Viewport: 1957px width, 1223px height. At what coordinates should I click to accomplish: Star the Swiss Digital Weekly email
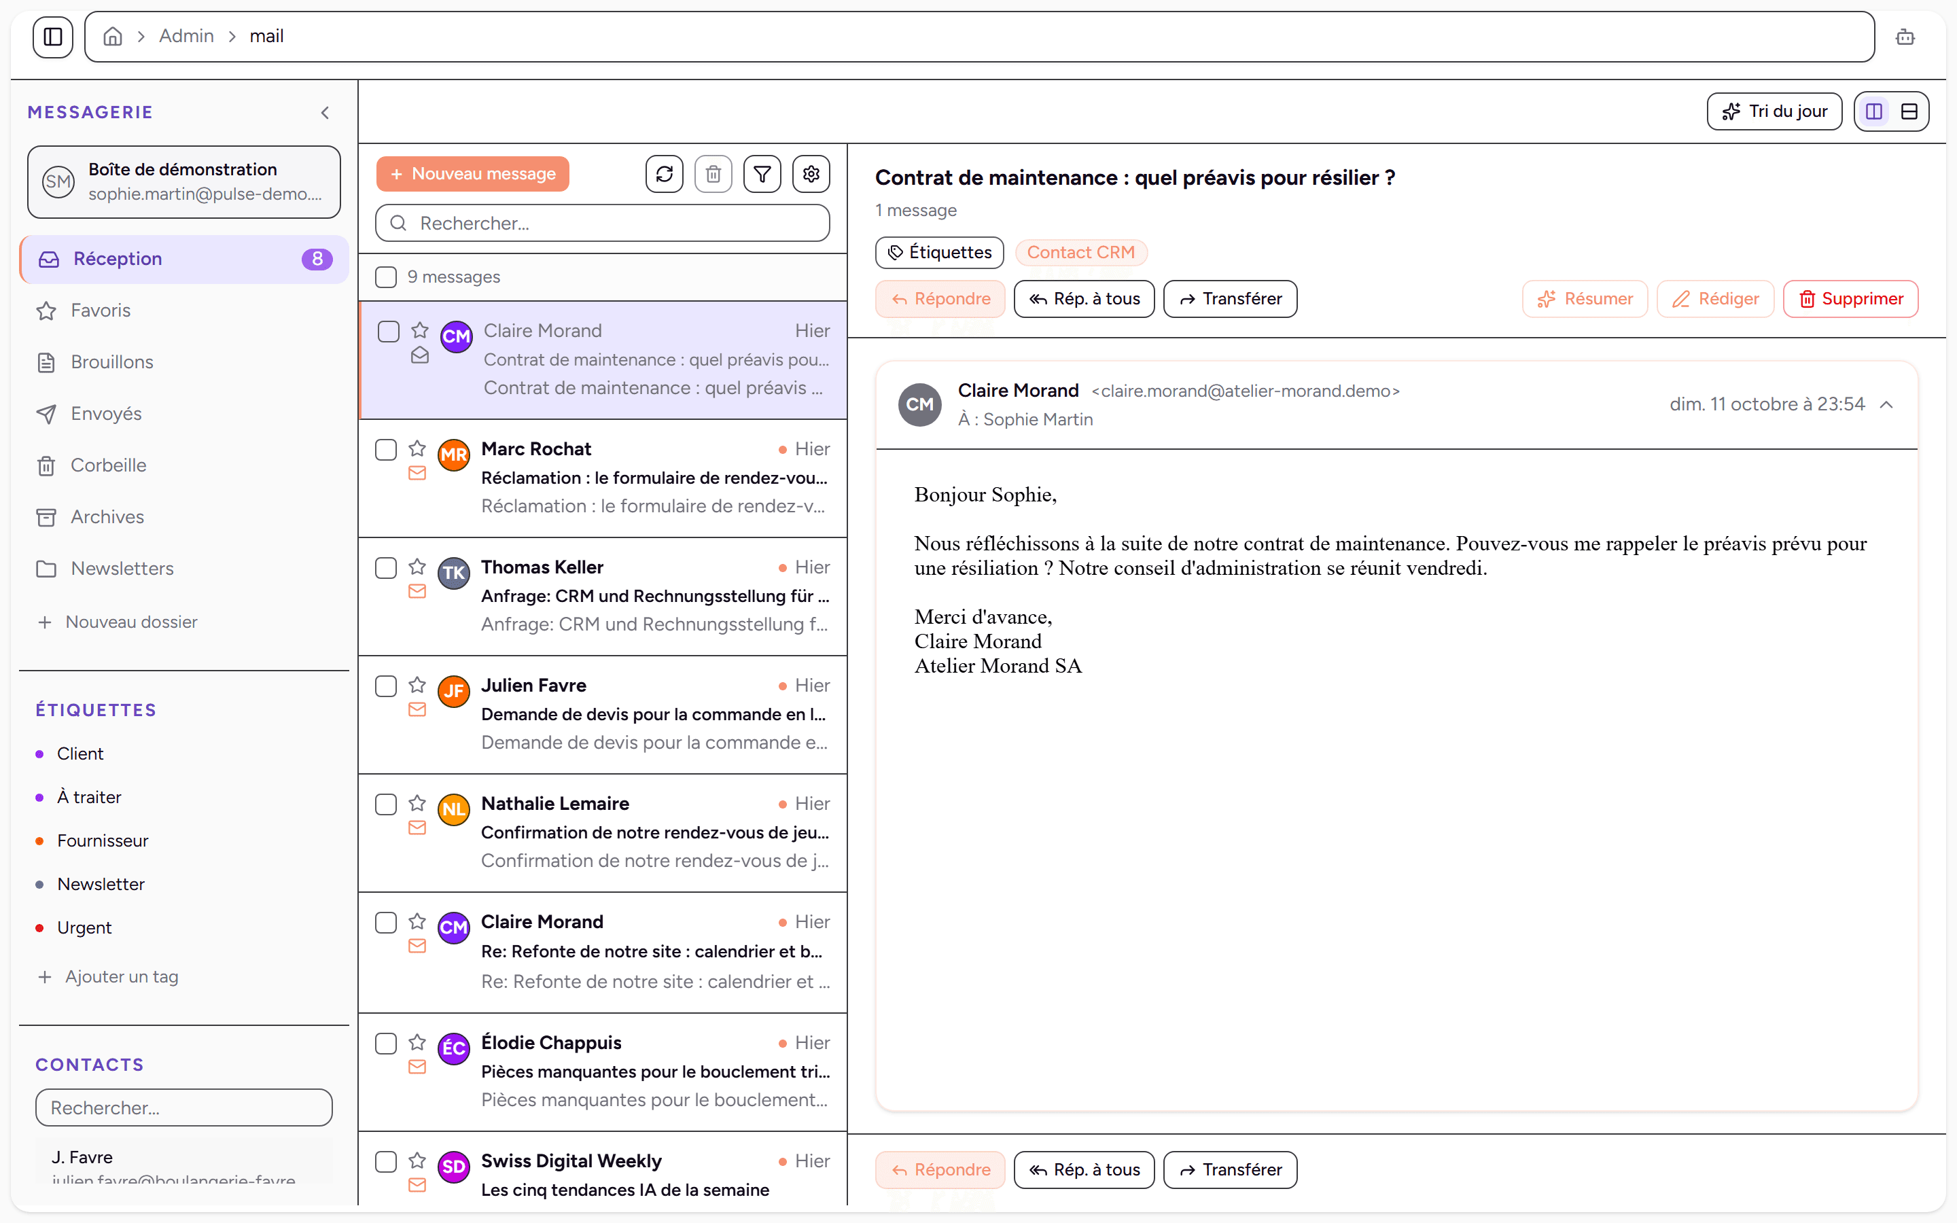(x=417, y=1160)
